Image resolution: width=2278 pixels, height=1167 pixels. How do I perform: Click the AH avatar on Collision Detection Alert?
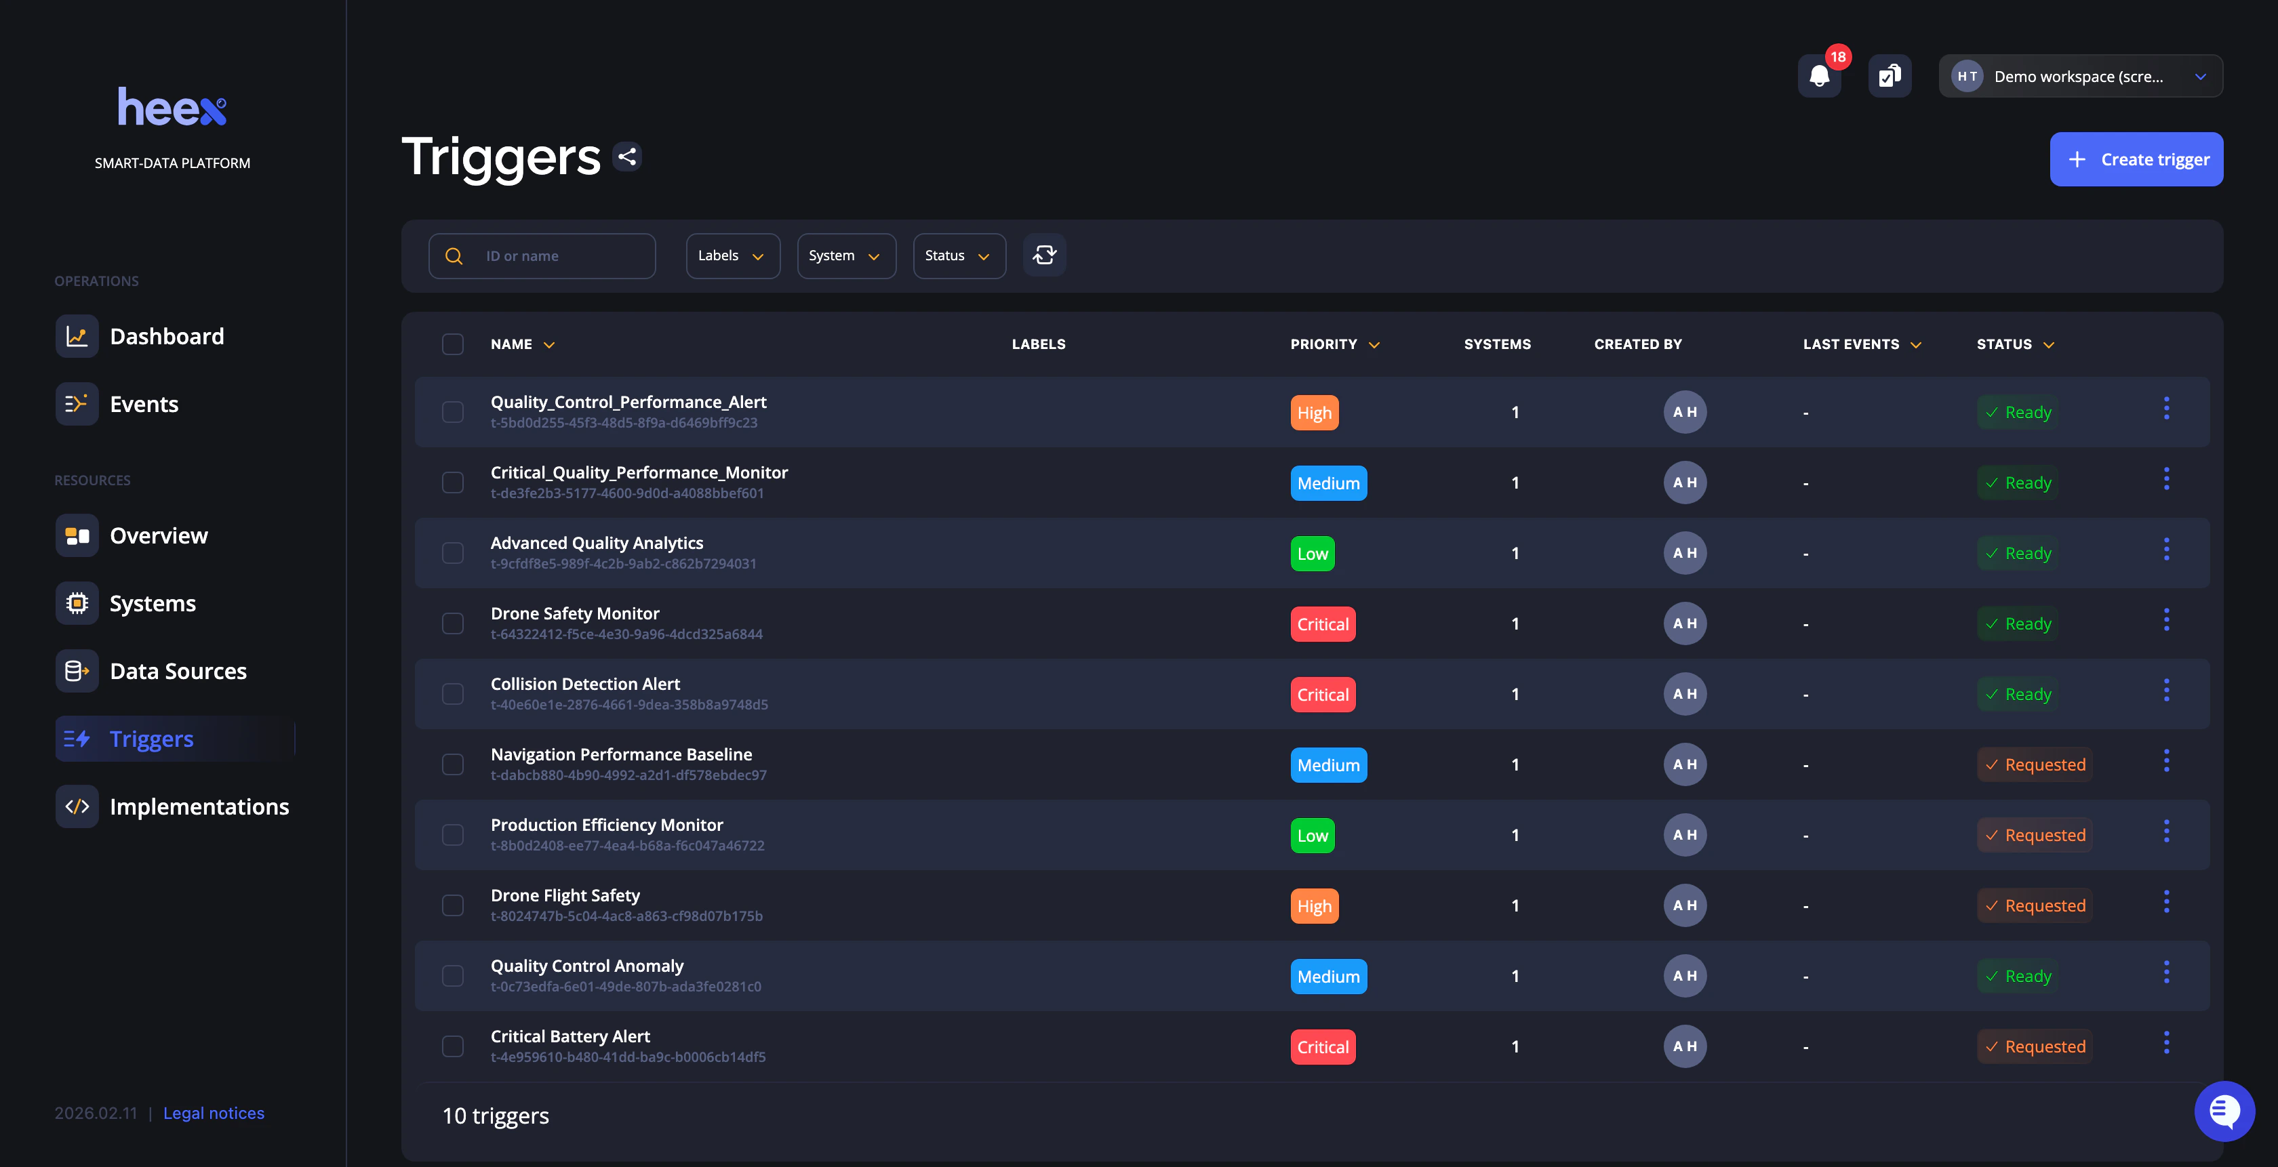click(1685, 694)
